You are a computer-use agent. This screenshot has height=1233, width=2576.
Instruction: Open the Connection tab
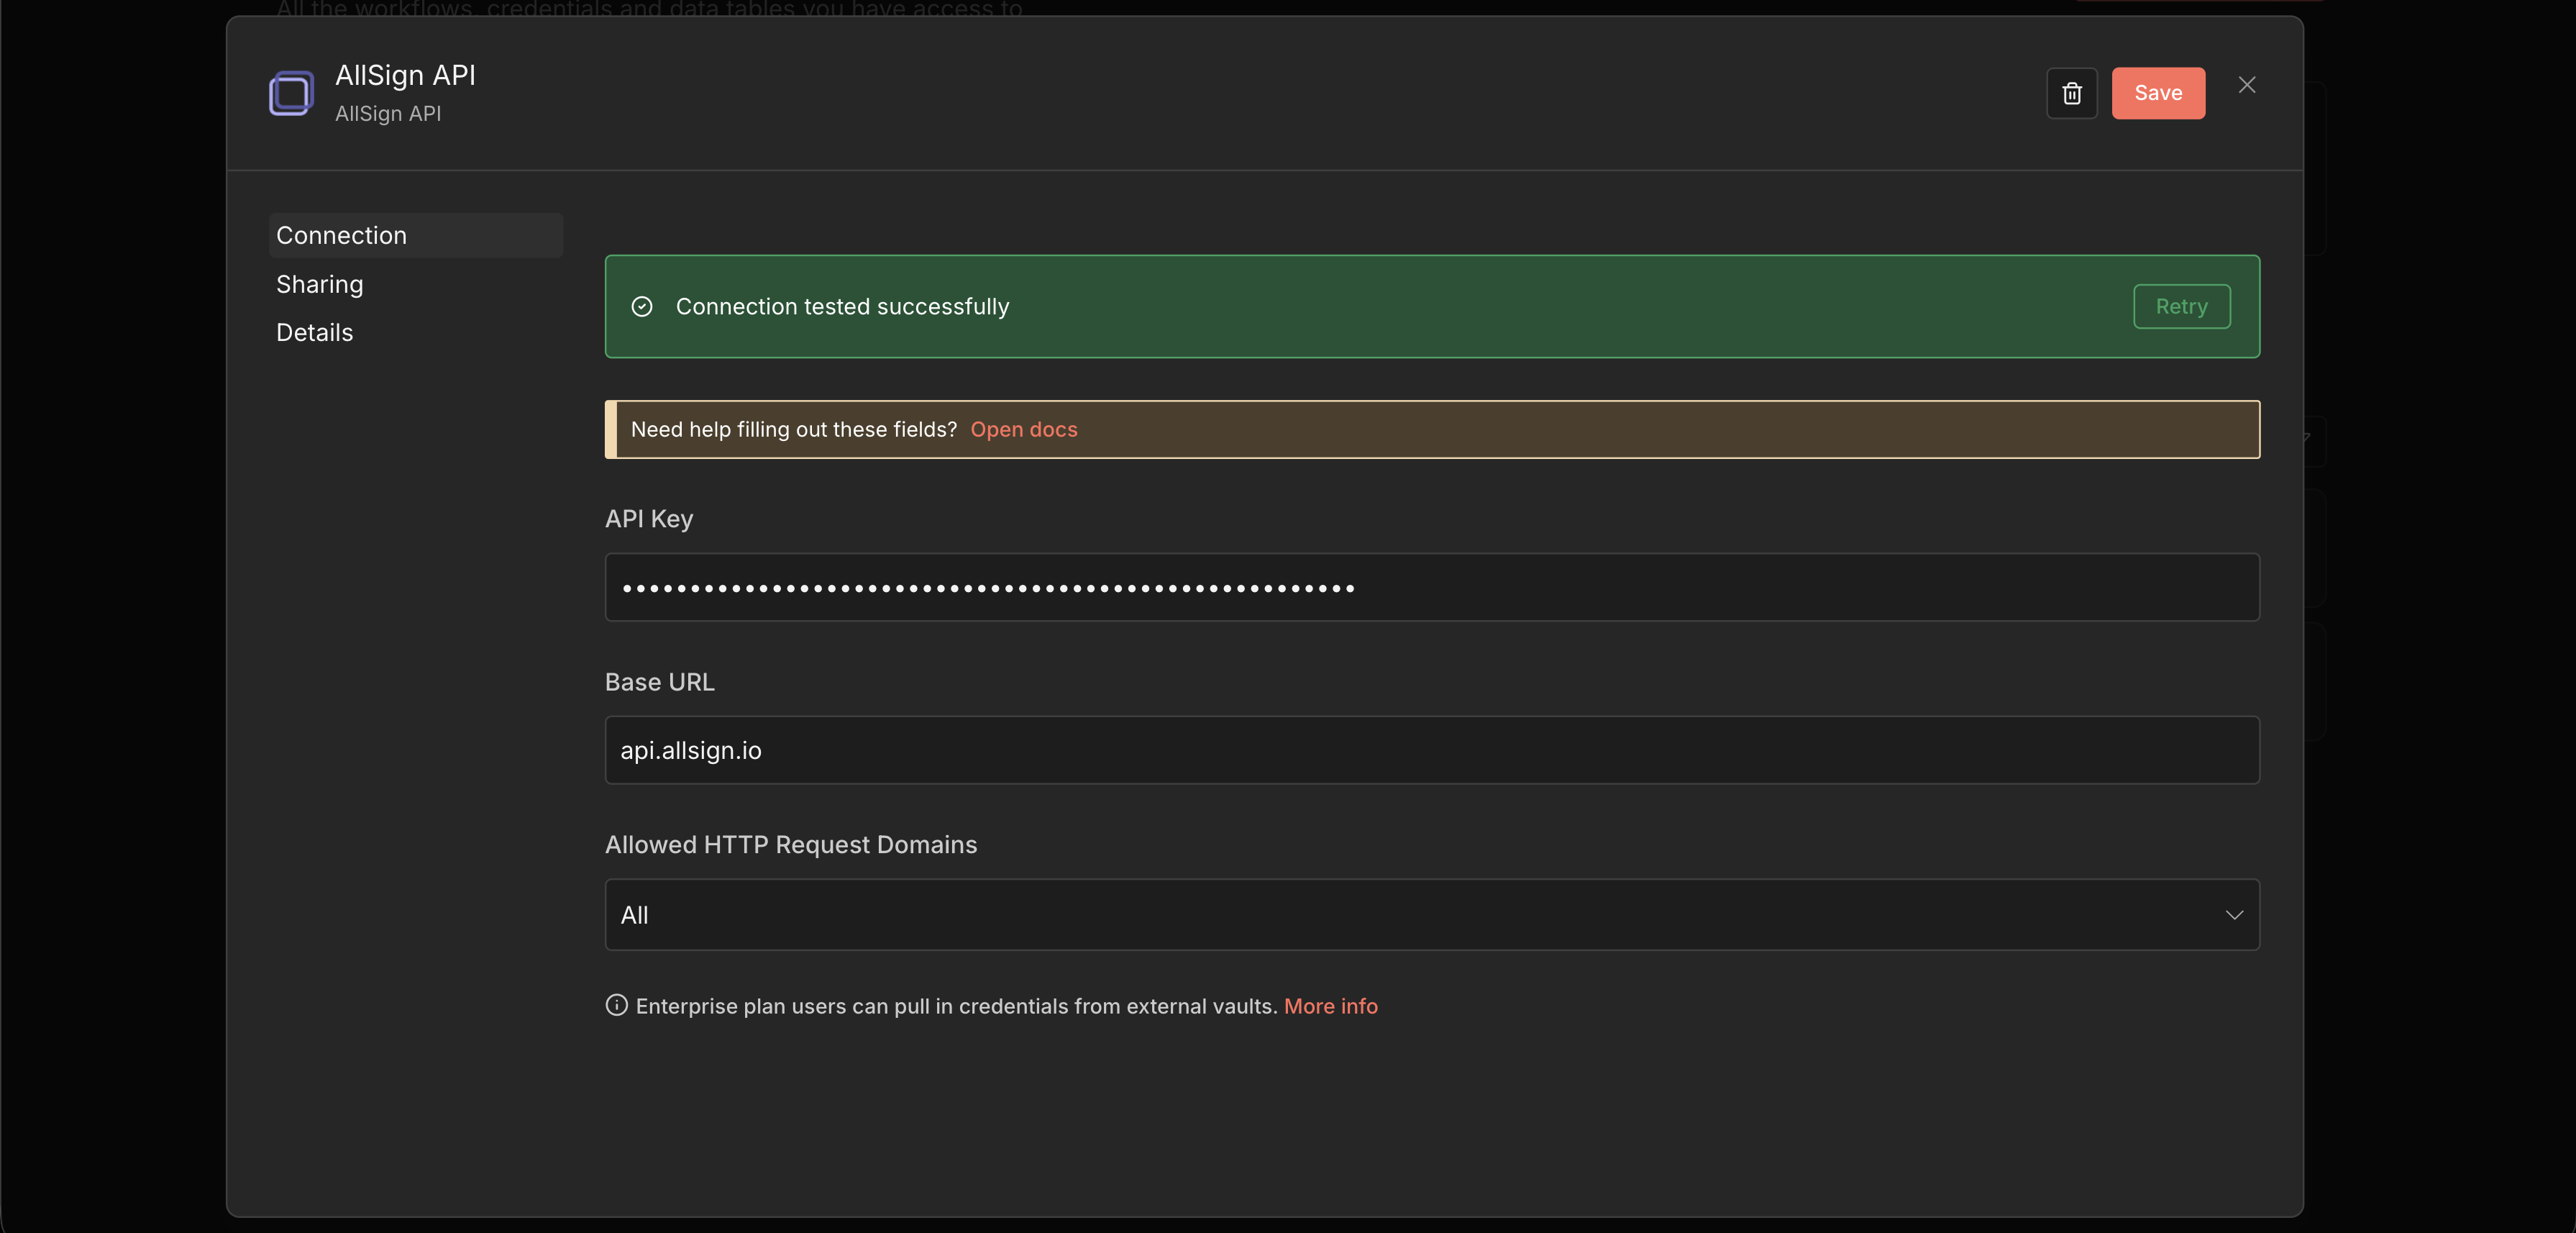[x=341, y=235]
